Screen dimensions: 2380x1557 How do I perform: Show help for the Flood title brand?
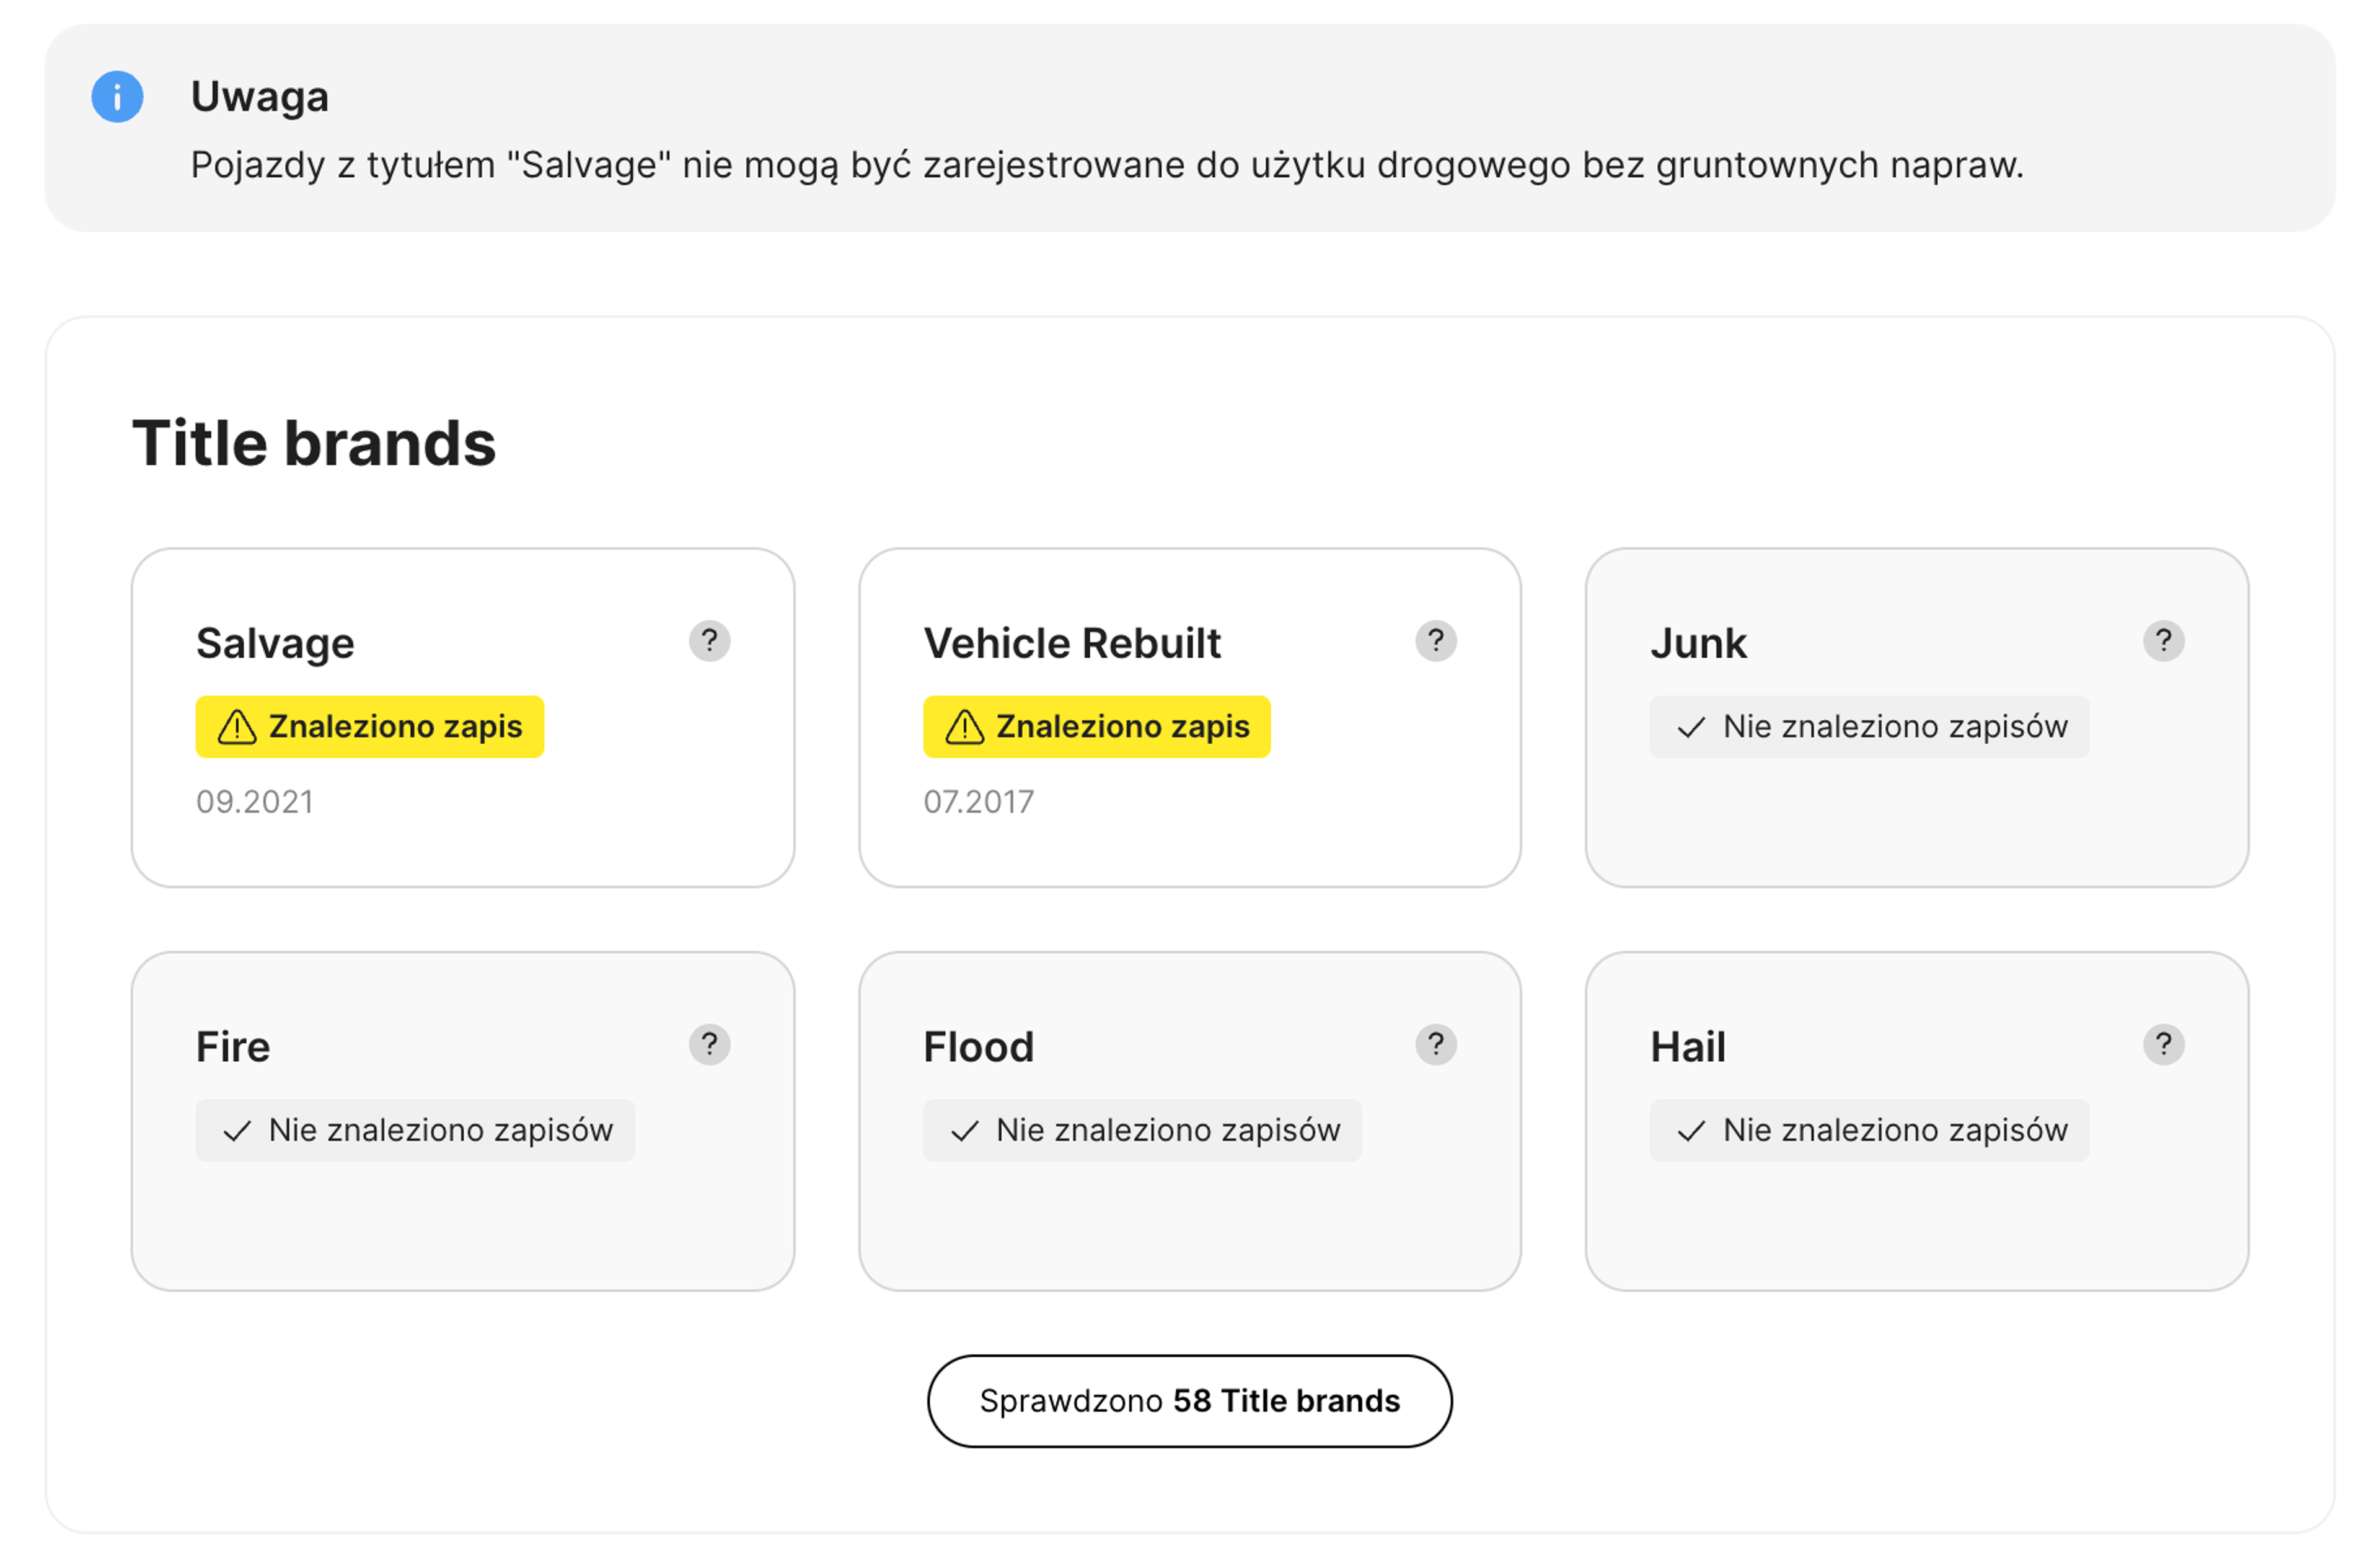[x=1435, y=1044]
